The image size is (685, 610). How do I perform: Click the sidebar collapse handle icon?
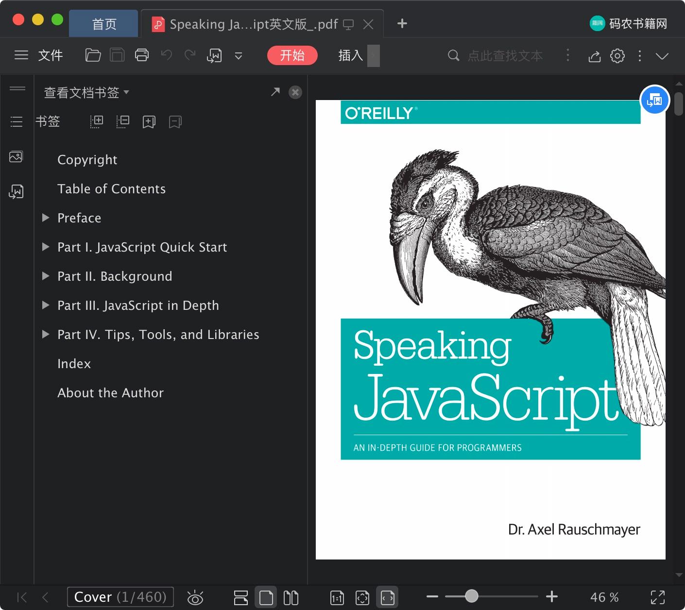point(17,88)
